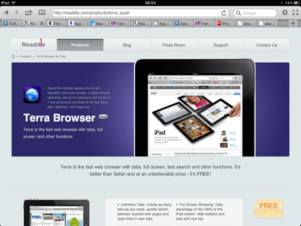Click the FREE price tag

coord(268,208)
